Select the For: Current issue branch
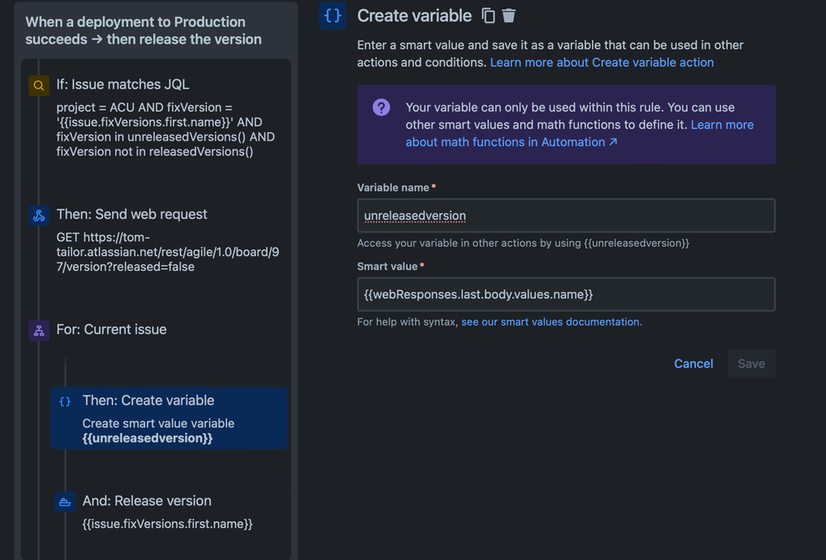Screen dimensions: 826x560 pyautogui.click(x=158, y=330)
